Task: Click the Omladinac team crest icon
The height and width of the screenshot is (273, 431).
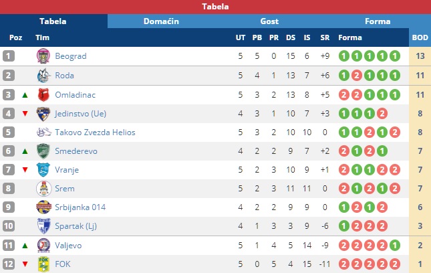Action: click(x=43, y=94)
